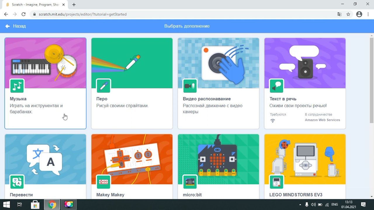Click the Translate extension icon
Image resolution: width=374 pixels, height=210 pixels.
pyautogui.click(x=17, y=182)
